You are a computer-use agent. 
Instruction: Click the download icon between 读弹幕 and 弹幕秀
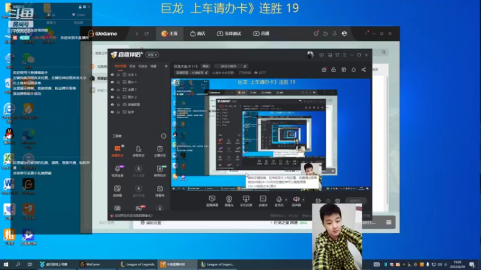138,189
